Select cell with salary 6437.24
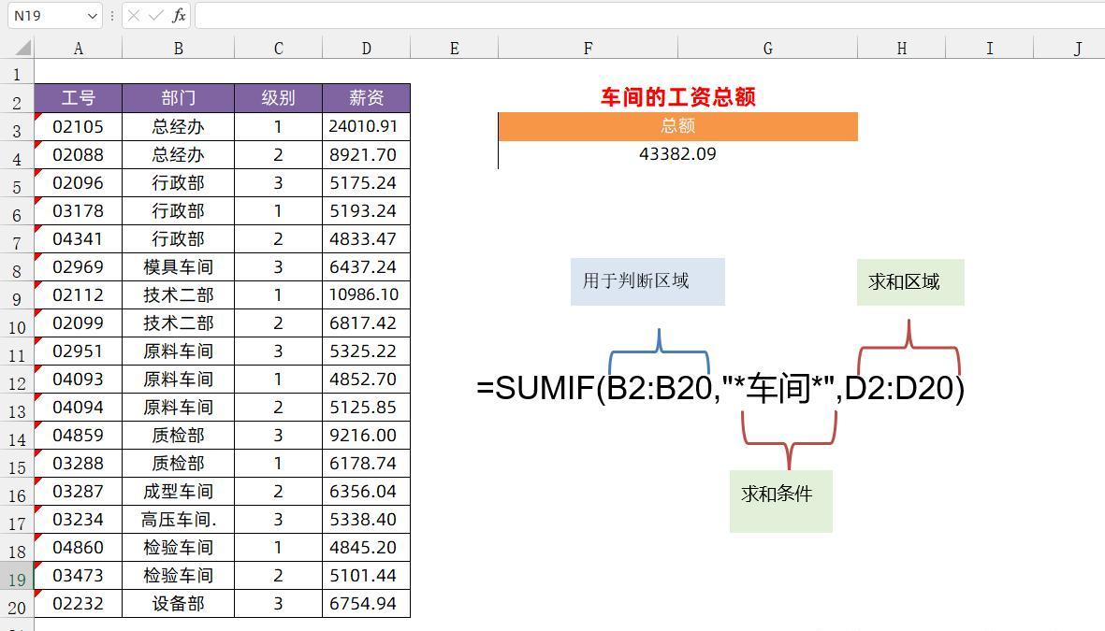1105x631 pixels. click(x=367, y=267)
